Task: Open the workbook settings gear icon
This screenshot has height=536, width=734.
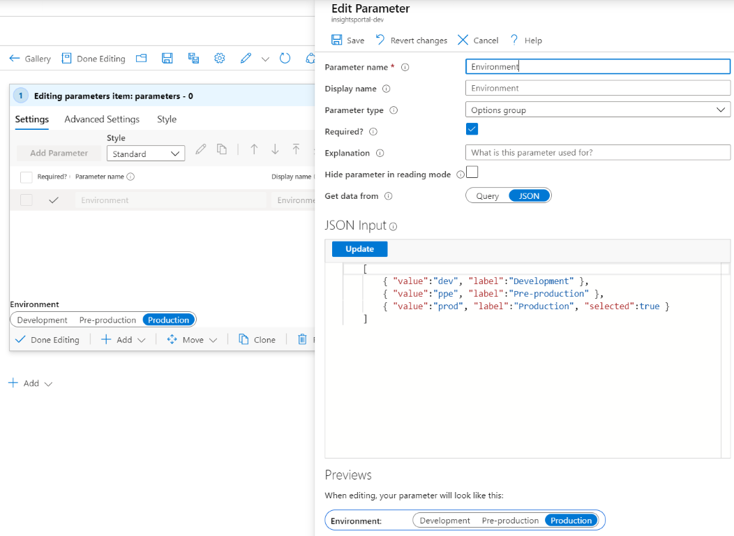Action: click(219, 59)
